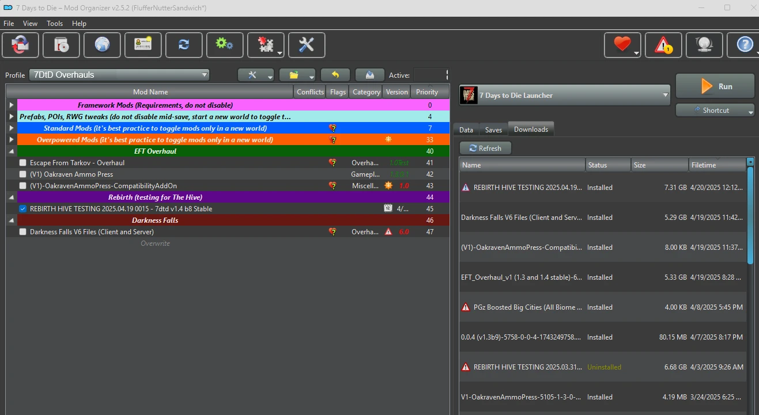Enable (V1) Oakraven Ammo Press checkbox
The width and height of the screenshot is (759, 415).
(23, 174)
